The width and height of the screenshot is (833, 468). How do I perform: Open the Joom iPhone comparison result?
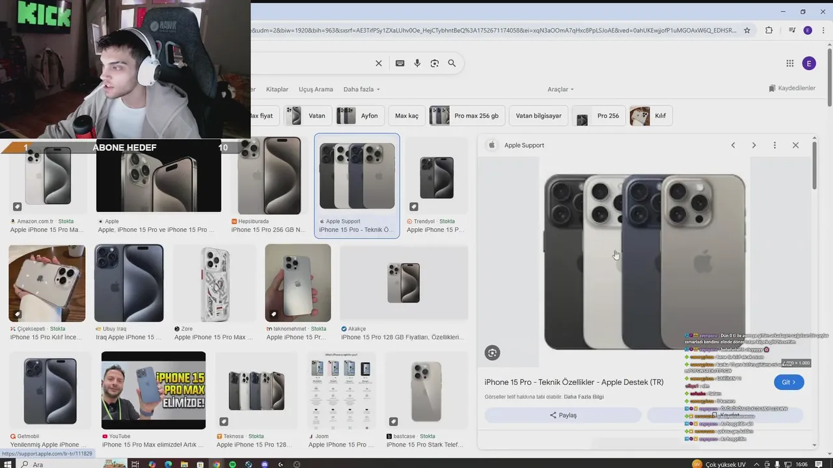click(342, 390)
